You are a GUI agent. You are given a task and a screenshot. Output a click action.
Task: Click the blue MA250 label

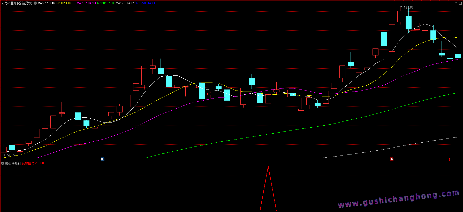pyautogui.click(x=146, y=3)
